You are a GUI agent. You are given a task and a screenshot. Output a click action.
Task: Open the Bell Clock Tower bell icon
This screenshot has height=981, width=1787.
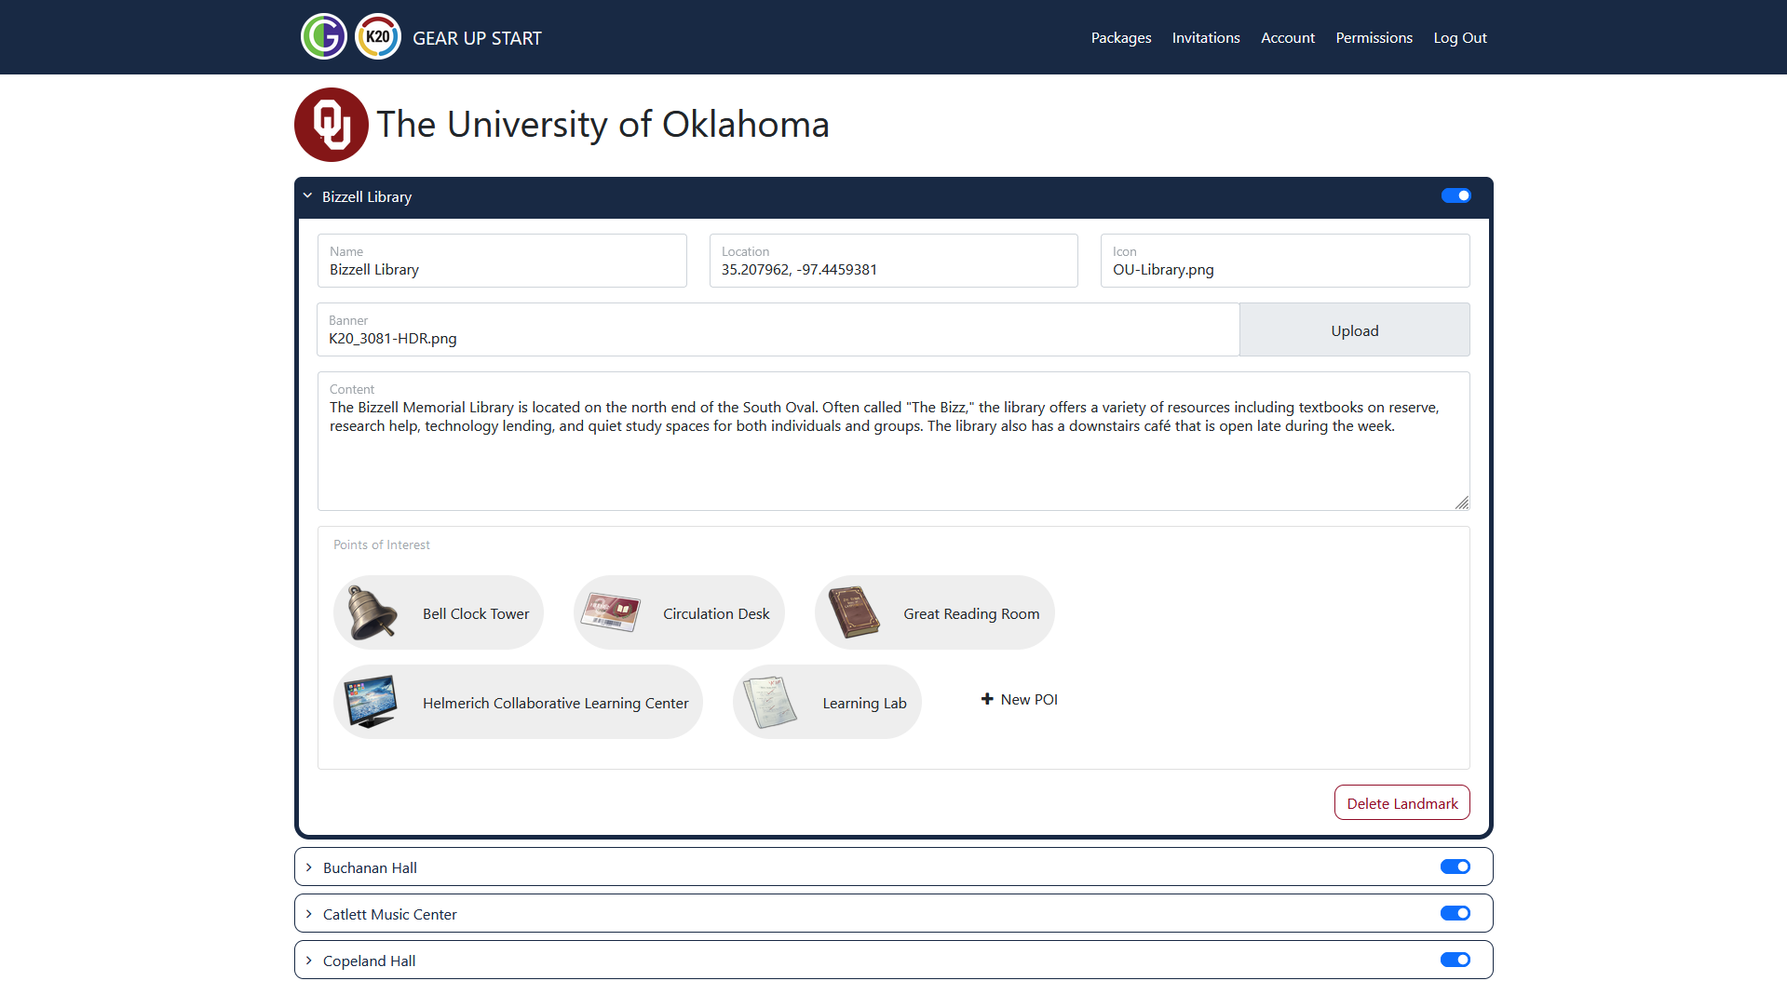pyautogui.click(x=372, y=612)
